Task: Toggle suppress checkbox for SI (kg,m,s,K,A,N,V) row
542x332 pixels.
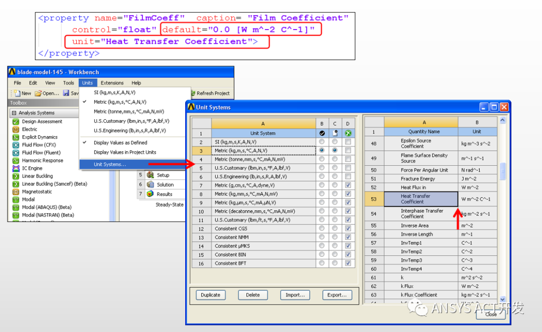Action: coord(348,142)
